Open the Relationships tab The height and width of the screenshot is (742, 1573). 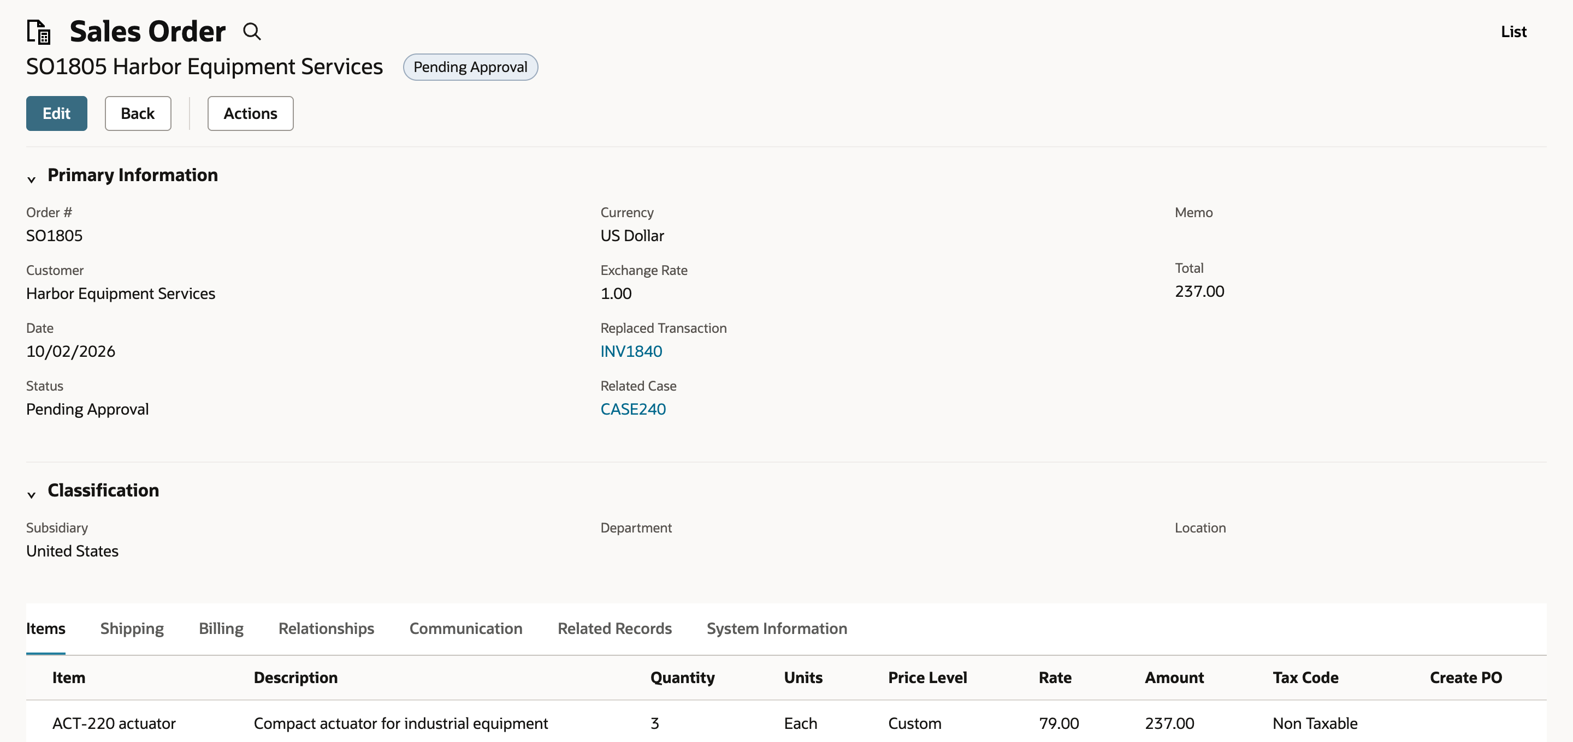click(x=326, y=629)
